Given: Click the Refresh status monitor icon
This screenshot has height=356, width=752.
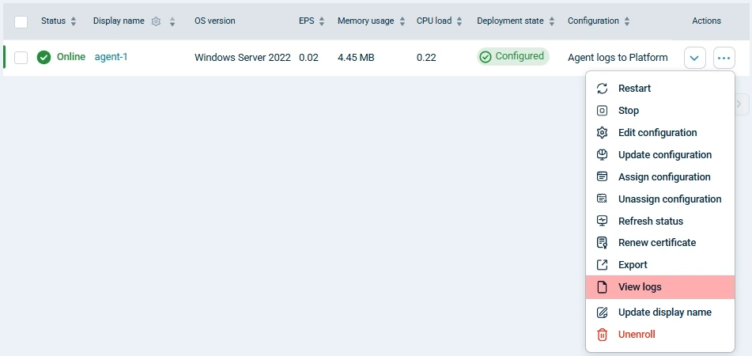Looking at the screenshot, I should [x=602, y=221].
